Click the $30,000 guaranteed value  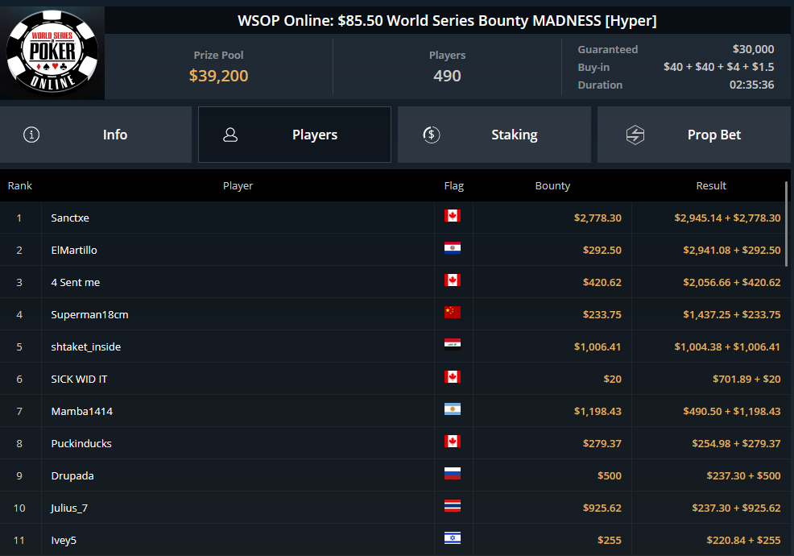point(753,49)
